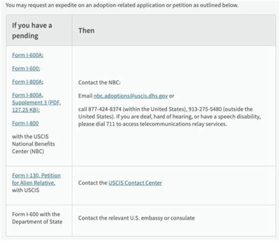
Task: Click 'with the USCIS National Benefits Center (NBC)' text
Action: click(x=33, y=144)
